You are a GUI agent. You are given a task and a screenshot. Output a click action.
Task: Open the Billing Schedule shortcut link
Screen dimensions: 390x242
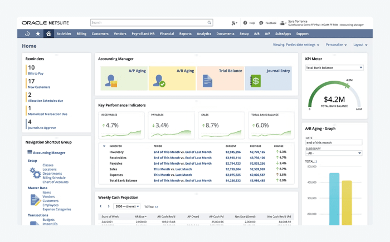[54, 178]
